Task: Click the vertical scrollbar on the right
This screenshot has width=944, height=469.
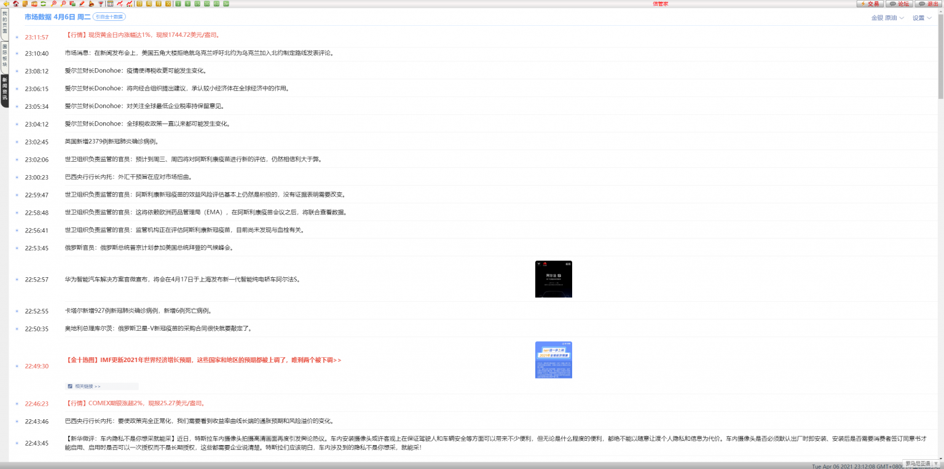Action: 940,61
